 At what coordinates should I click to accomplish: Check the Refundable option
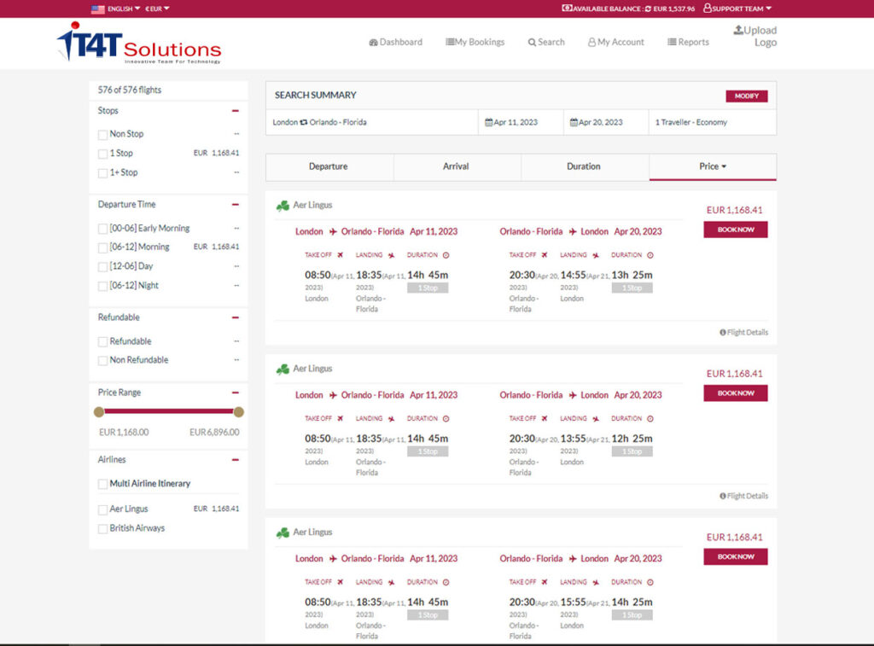click(102, 341)
